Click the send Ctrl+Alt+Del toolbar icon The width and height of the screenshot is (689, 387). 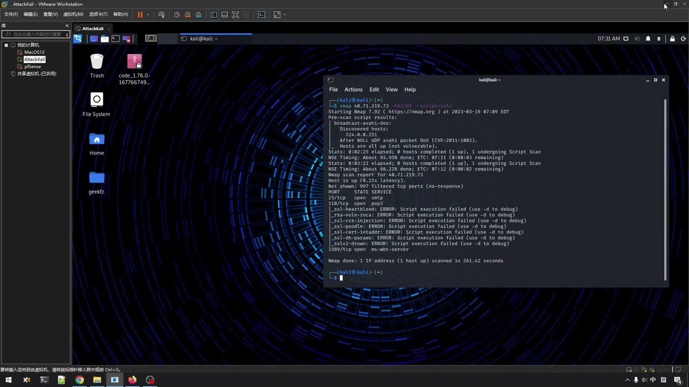161,15
